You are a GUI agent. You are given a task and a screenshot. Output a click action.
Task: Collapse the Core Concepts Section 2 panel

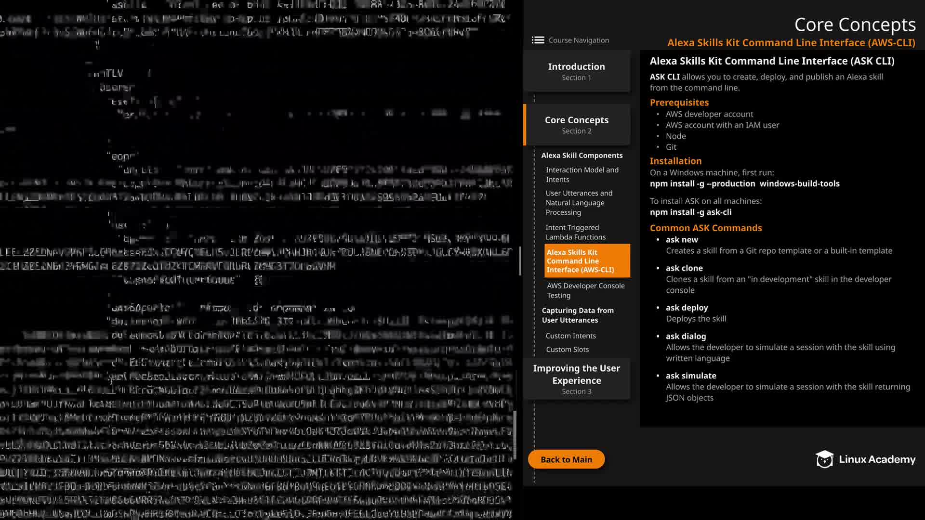tap(576, 125)
